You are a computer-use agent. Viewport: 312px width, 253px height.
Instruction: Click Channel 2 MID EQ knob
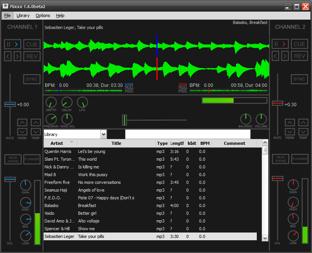pyautogui.click(x=293, y=219)
